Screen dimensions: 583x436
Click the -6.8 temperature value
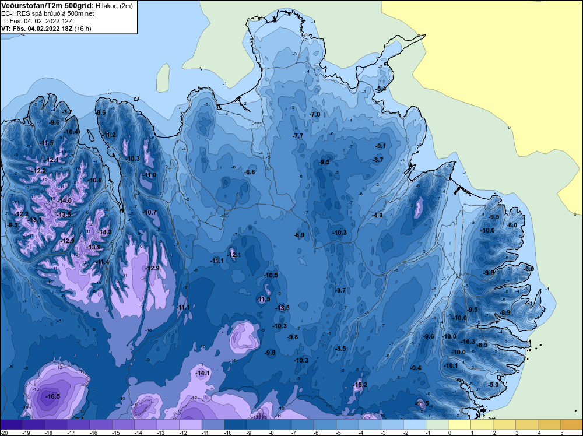click(x=250, y=172)
